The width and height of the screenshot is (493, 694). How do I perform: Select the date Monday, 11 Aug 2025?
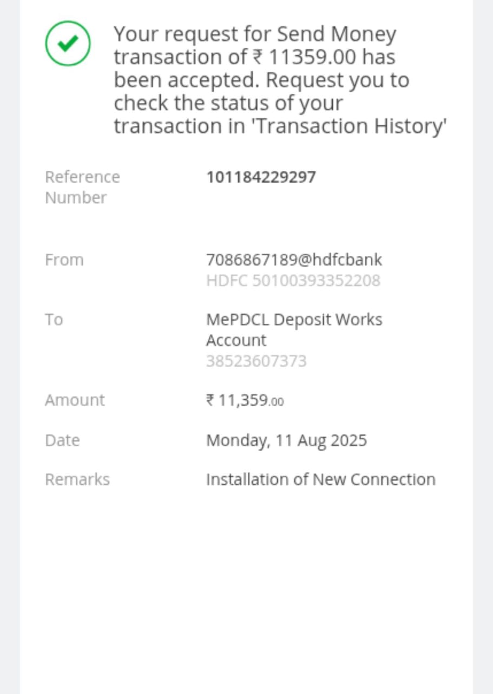[286, 440]
